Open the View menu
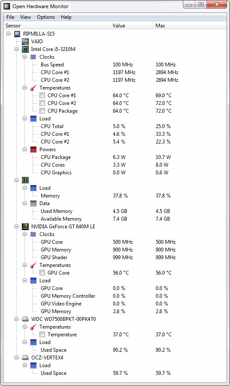230x386 pixels. (x=25, y=17)
